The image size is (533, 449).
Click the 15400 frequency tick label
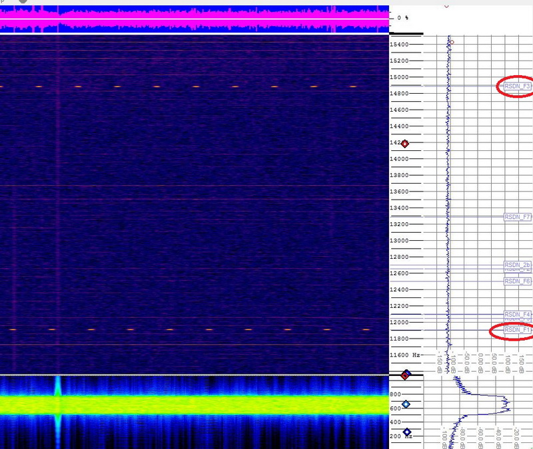(x=399, y=45)
